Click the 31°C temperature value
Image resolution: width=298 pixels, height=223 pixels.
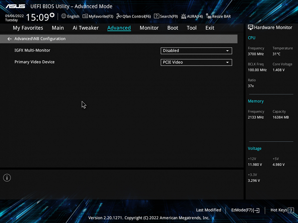click(276, 54)
